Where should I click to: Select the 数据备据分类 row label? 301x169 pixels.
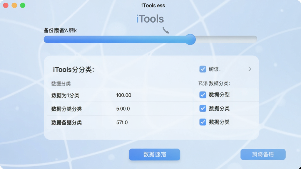(66, 122)
